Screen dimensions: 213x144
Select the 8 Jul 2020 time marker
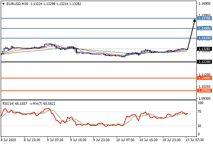(8, 140)
